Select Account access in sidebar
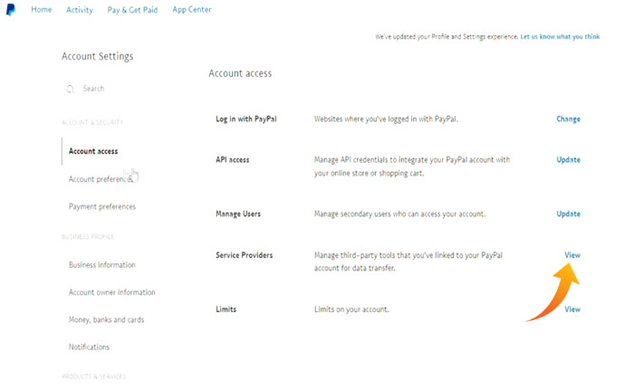The image size is (634, 389). click(93, 151)
